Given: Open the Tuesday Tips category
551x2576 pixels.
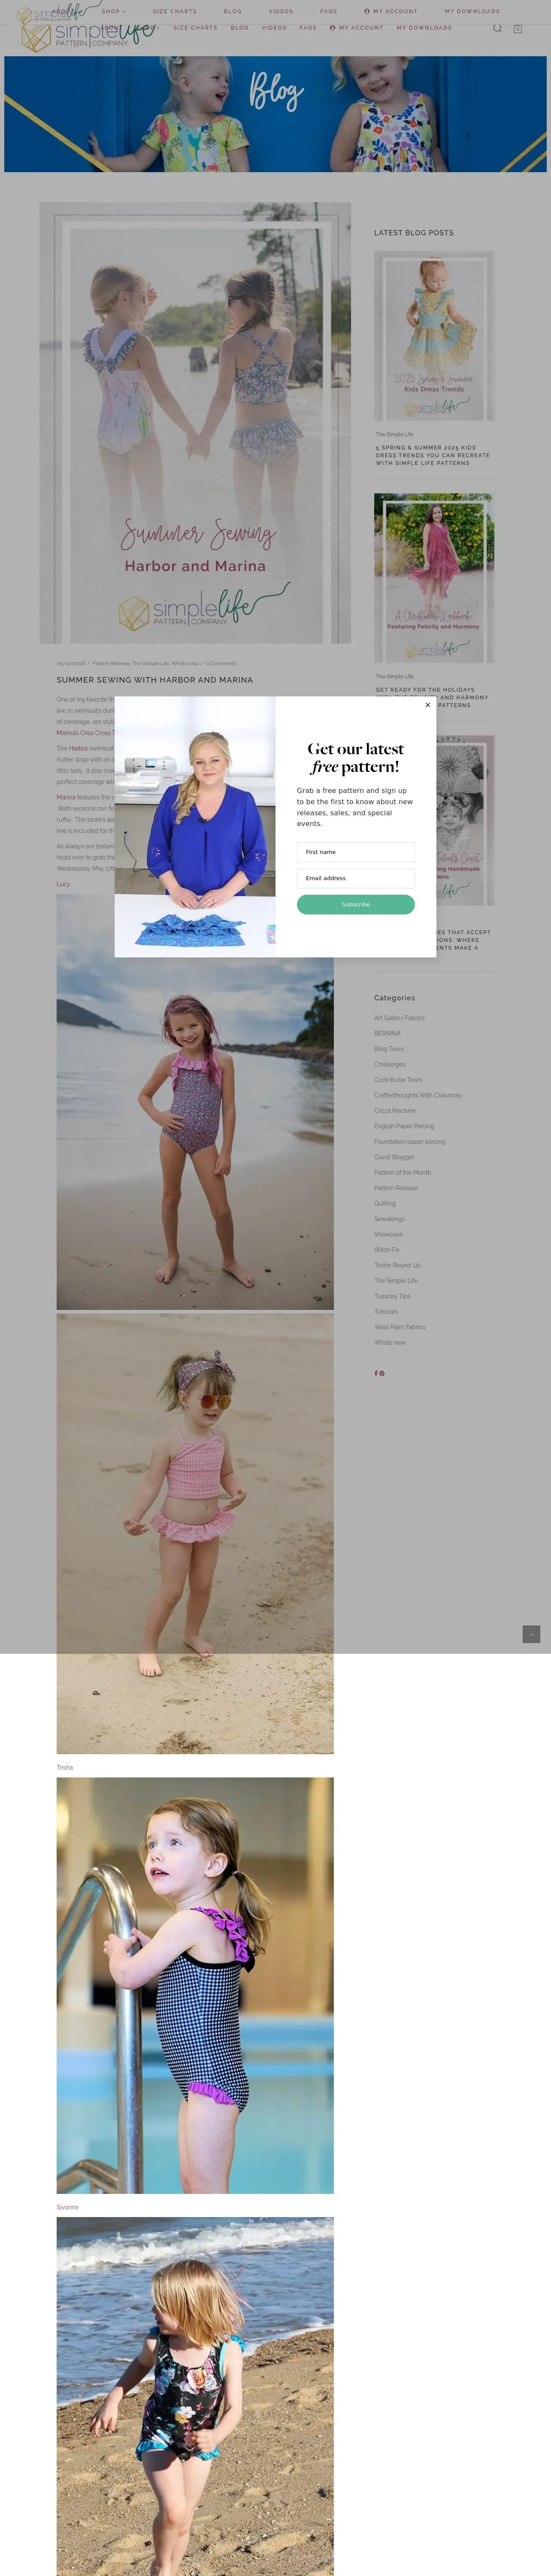Looking at the screenshot, I should coord(392,1296).
